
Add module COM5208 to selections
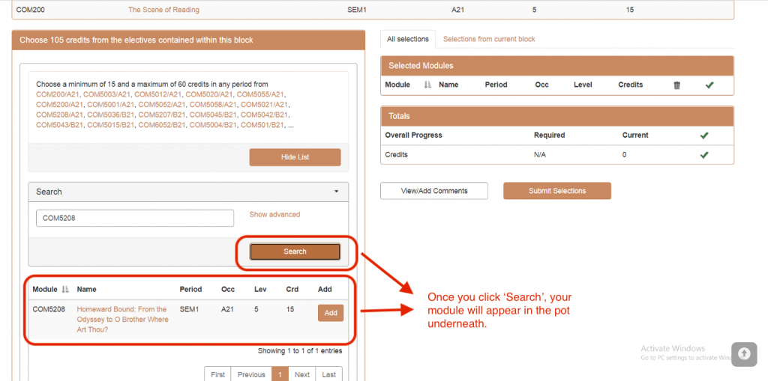(330, 313)
